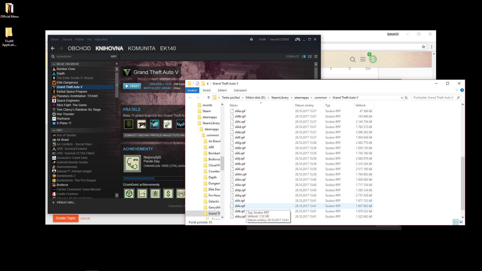
Task: Click the Steam library search magnifier icon
Action: click(53, 56)
